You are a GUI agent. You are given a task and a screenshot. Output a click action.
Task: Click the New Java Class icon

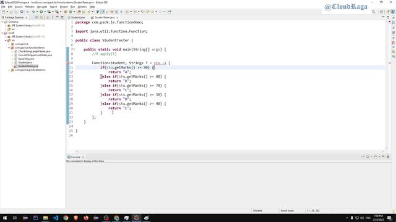[71, 12]
